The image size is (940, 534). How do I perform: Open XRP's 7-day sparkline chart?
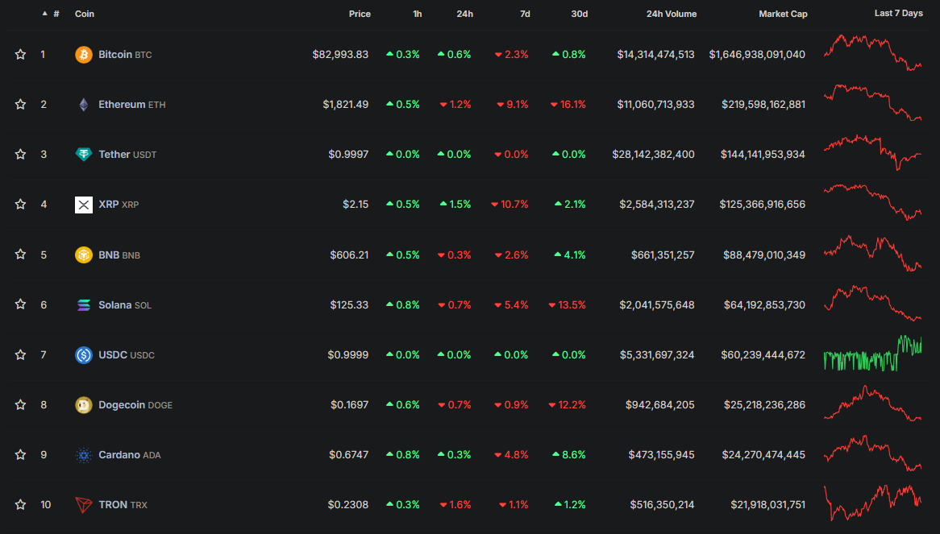tap(873, 202)
